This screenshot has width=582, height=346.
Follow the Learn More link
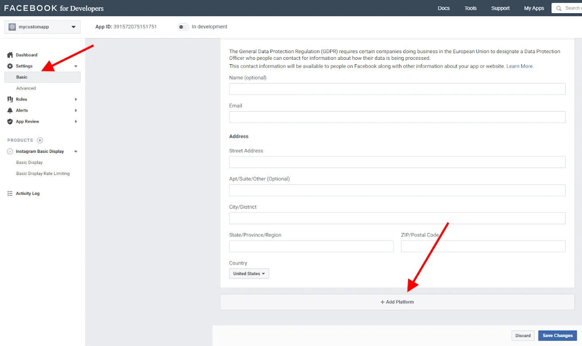520,66
